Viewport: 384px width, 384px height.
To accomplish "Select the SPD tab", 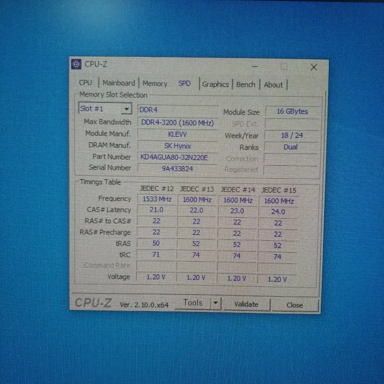I will click(x=185, y=84).
